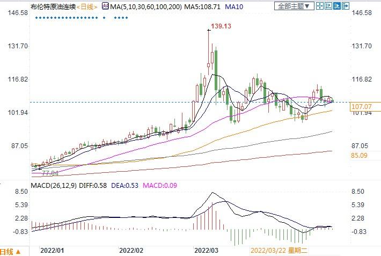
Task: Click the rightmost top toolbar icon with arrow
Action: click(x=345, y=6)
